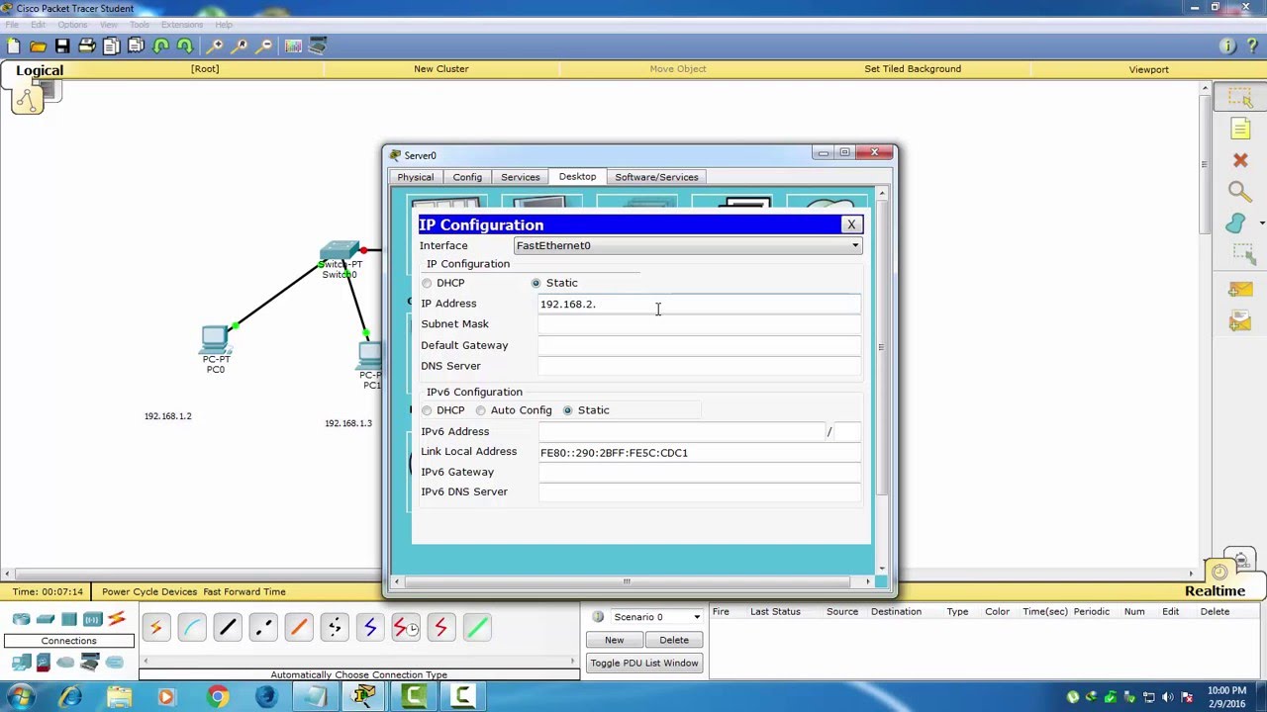The image size is (1267, 712).
Task: Click New Cluster in the yellow bar
Action: (x=441, y=69)
